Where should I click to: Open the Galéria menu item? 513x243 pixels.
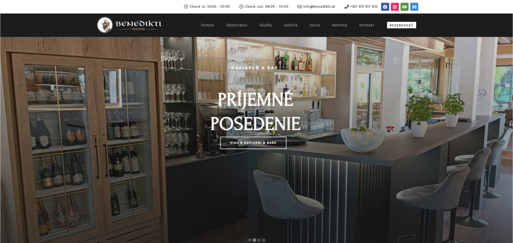point(291,25)
